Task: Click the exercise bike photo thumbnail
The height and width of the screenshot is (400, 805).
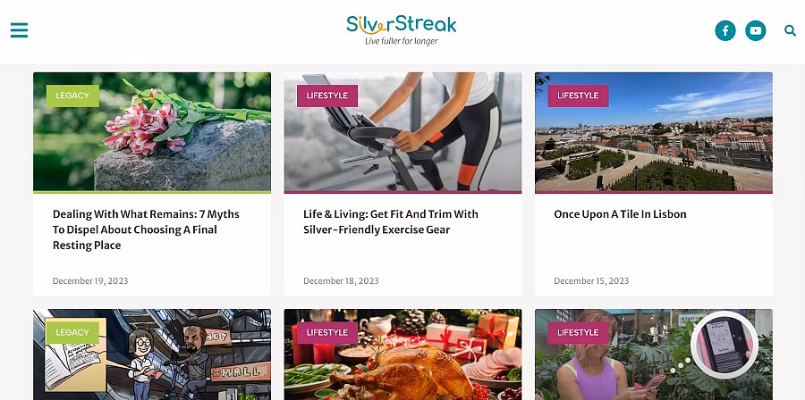Action: (x=402, y=132)
